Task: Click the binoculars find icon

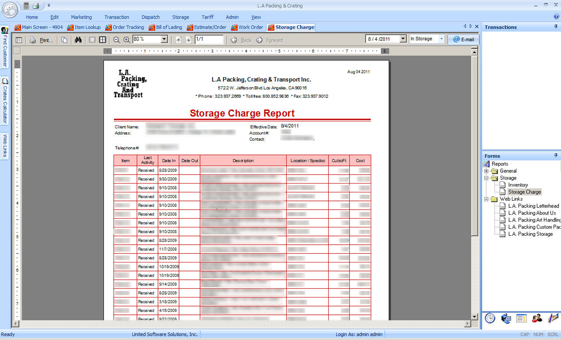Action: (x=78, y=40)
